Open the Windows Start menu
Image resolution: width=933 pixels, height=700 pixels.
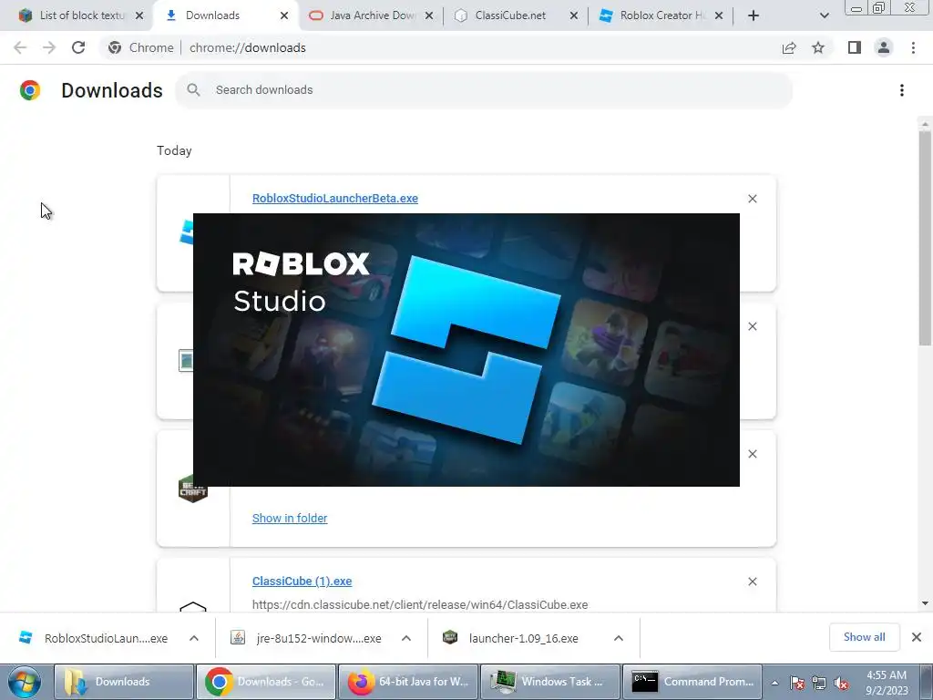coord(25,682)
